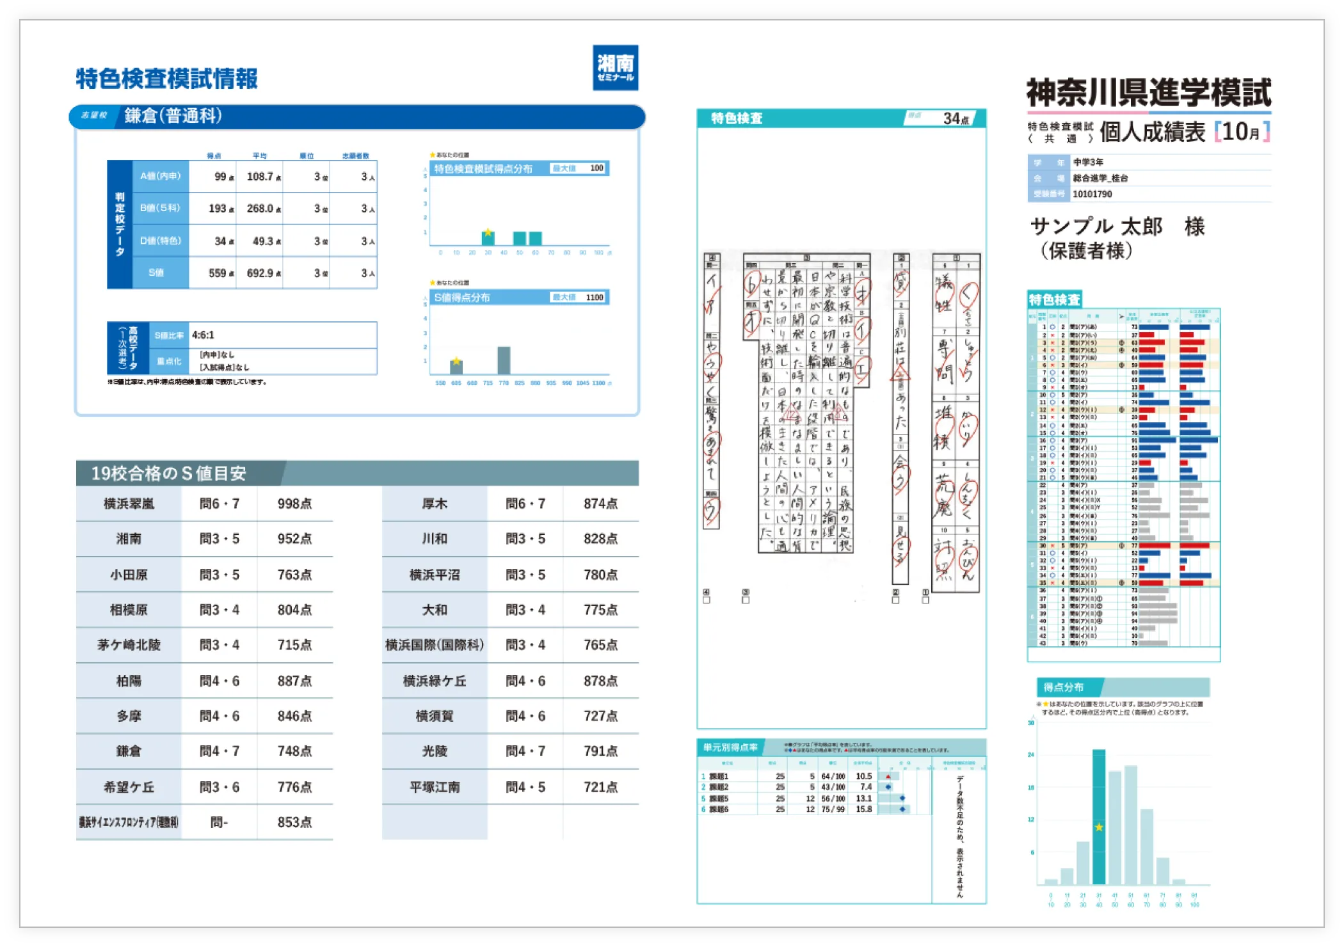Click the 中学3年 grade value
The image size is (1344, 947).
point(1088,163)
